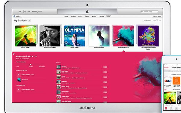Click the Tame Impala - Lonerism text
181x113 pixels.
click(68, 83)
